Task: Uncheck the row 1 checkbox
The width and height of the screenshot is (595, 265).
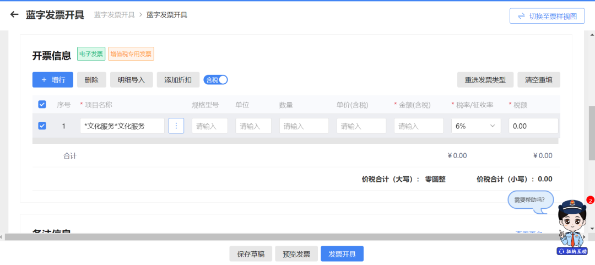Action: point(42,126)
